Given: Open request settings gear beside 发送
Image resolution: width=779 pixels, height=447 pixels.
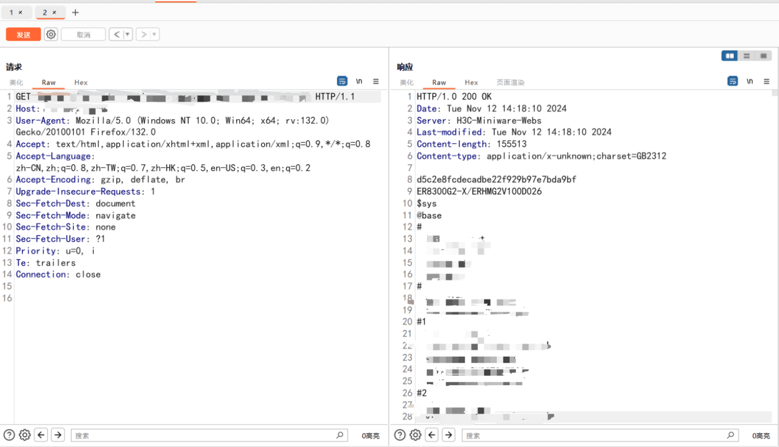Looking at the screenshot, I should point(51,34).
